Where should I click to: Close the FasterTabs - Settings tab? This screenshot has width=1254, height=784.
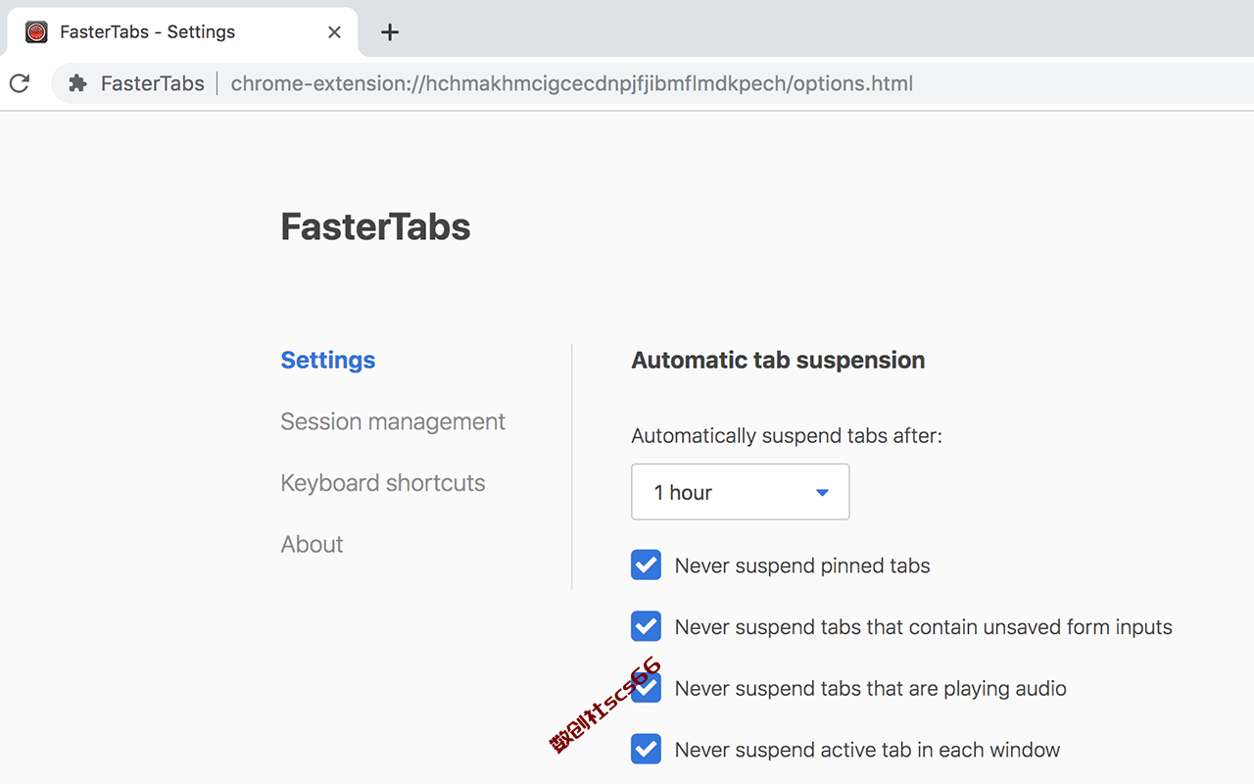[334, 32]
